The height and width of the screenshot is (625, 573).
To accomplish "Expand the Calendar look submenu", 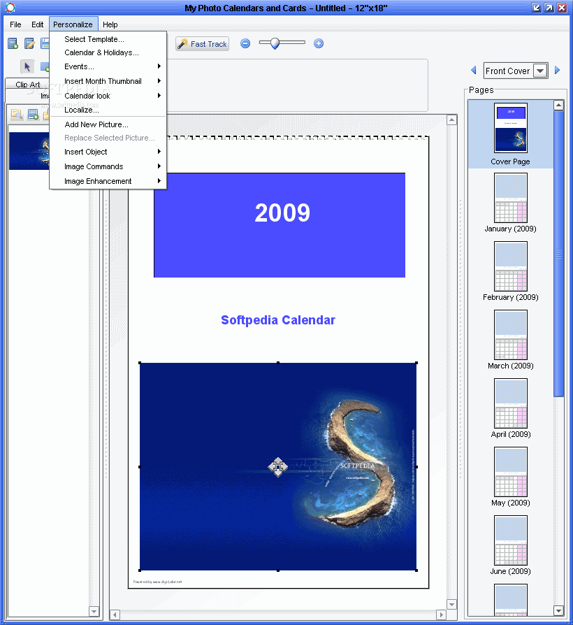I will [x=108, y=96].
